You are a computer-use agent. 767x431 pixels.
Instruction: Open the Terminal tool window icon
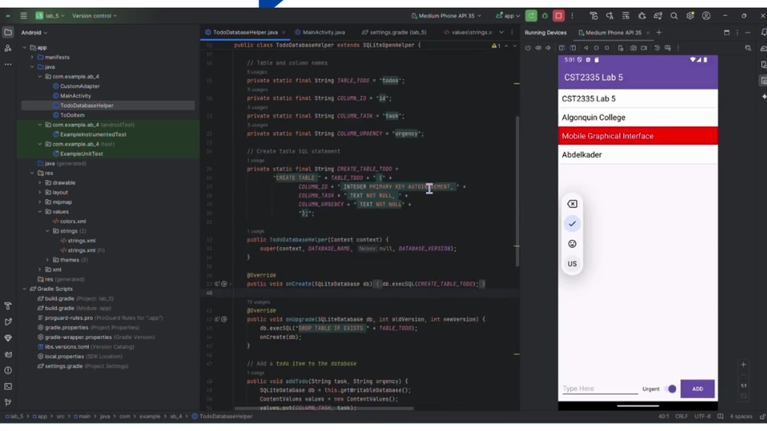(x=8, y=387)
